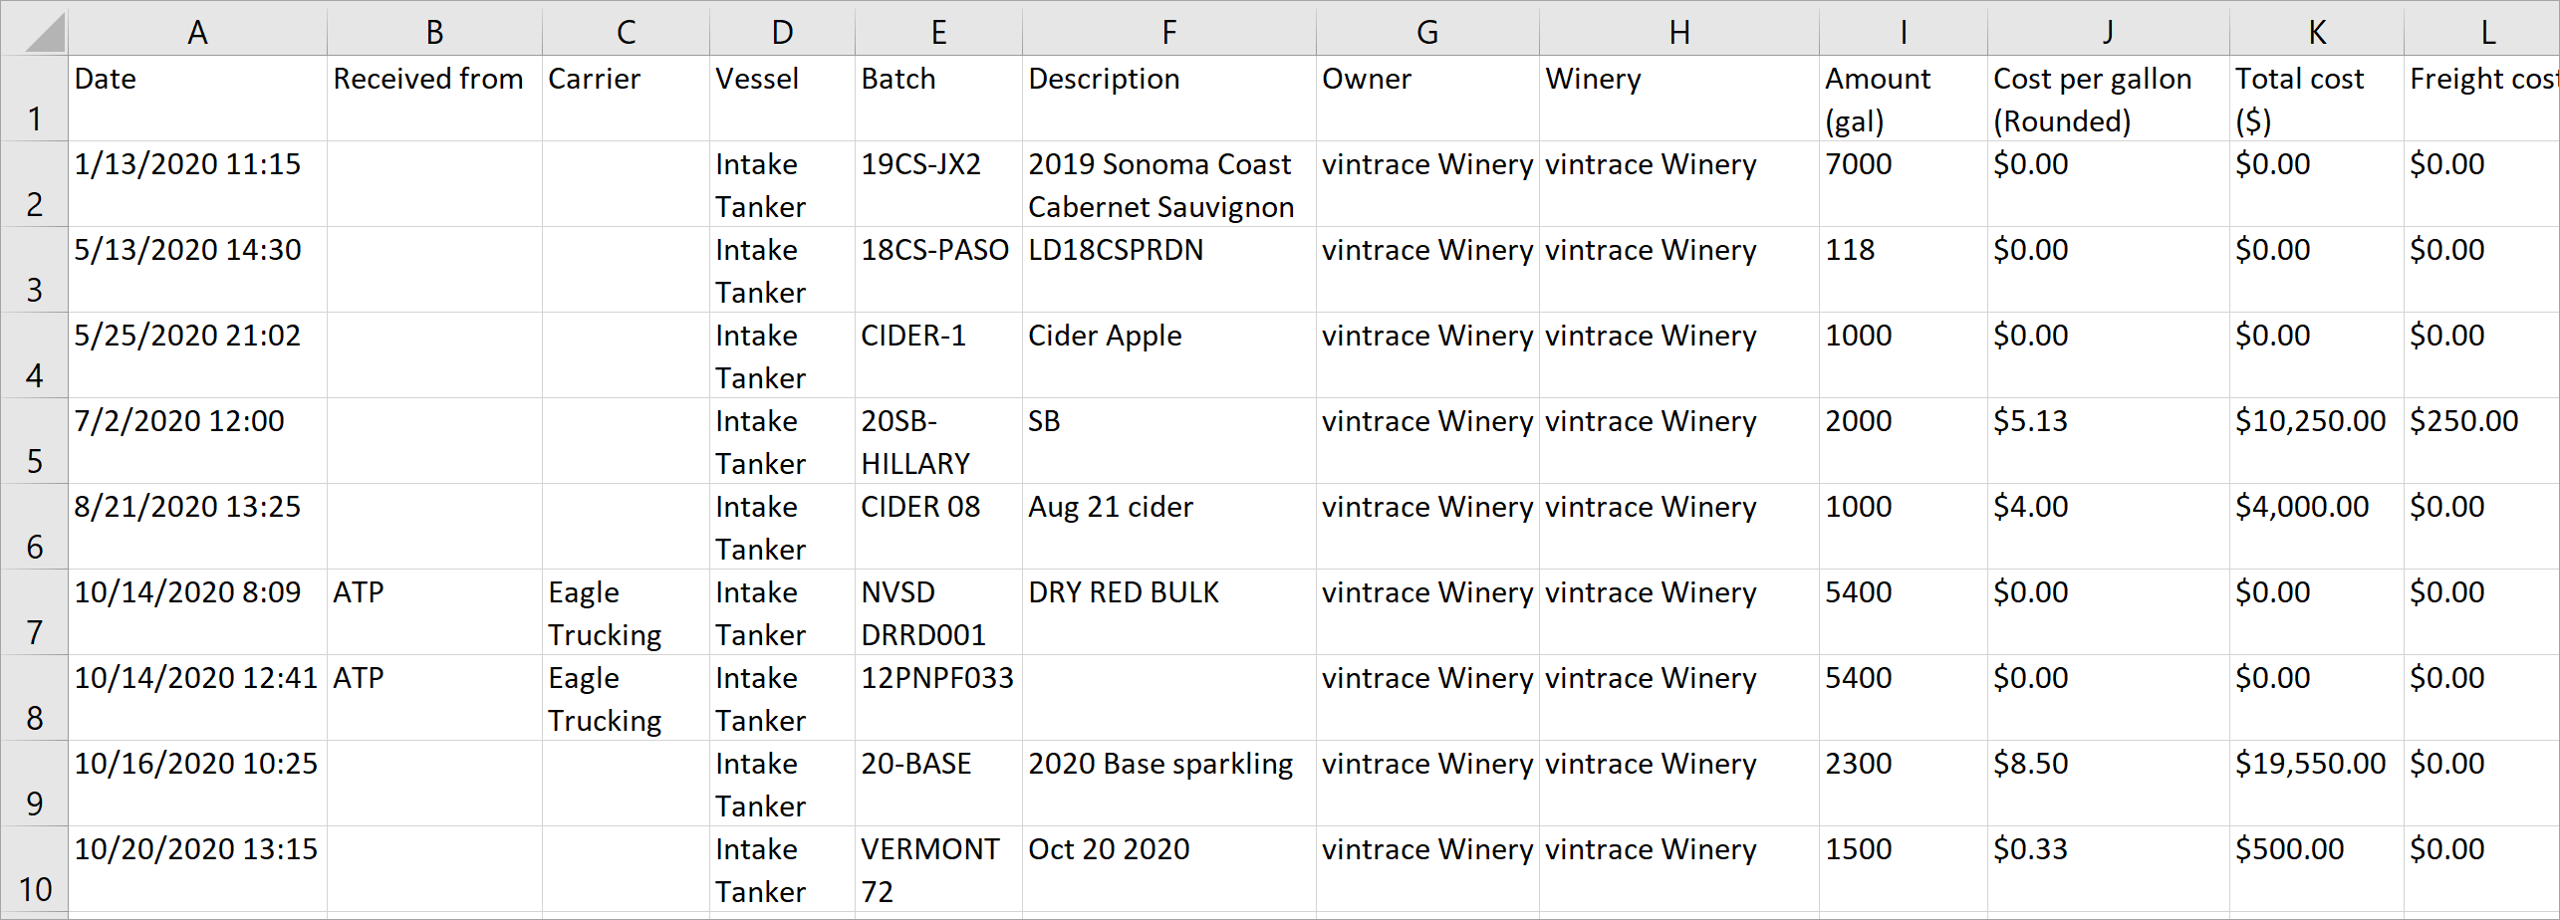Select cost per gallon cell $8.50
The image size is (2560, 920).
pos(2108,784)
